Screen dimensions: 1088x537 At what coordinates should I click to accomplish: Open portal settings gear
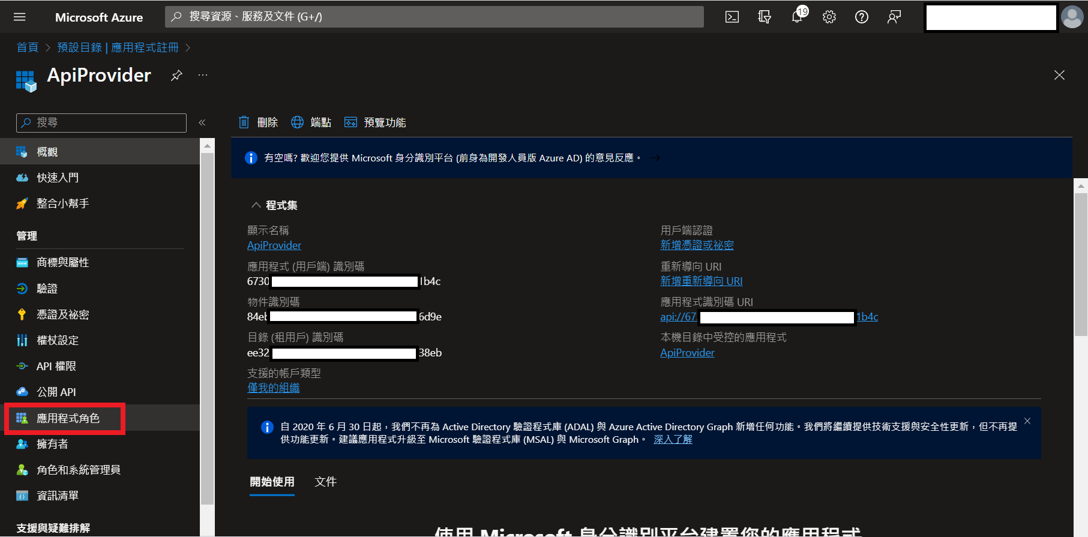click(829, 17)
